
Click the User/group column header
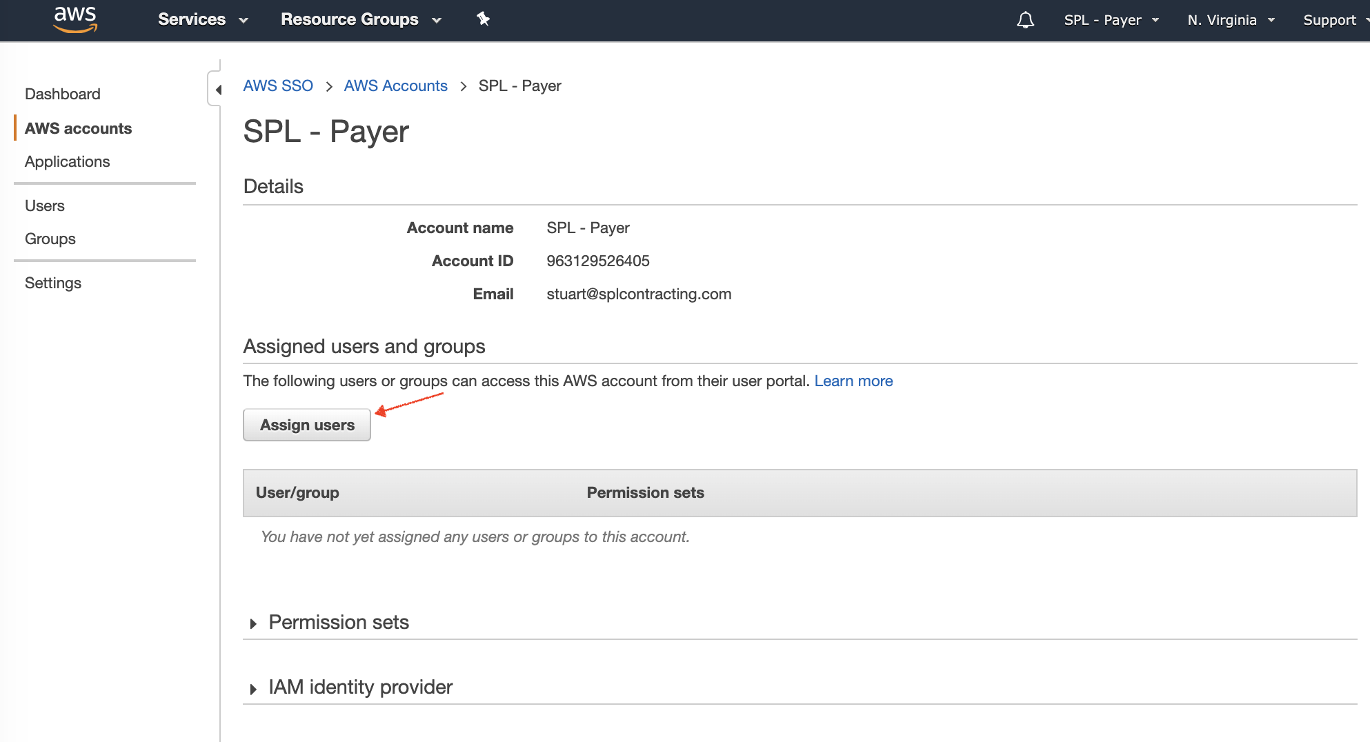pyautogui.click(x=297, y=492)
